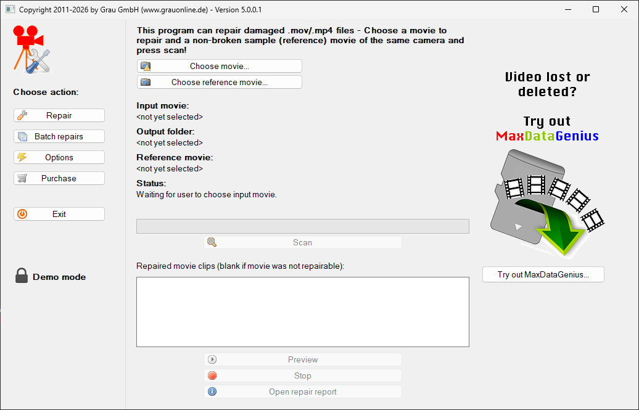Click the Demo mode label
Viewport: 639px width, 410px height.
coord(59,277)
